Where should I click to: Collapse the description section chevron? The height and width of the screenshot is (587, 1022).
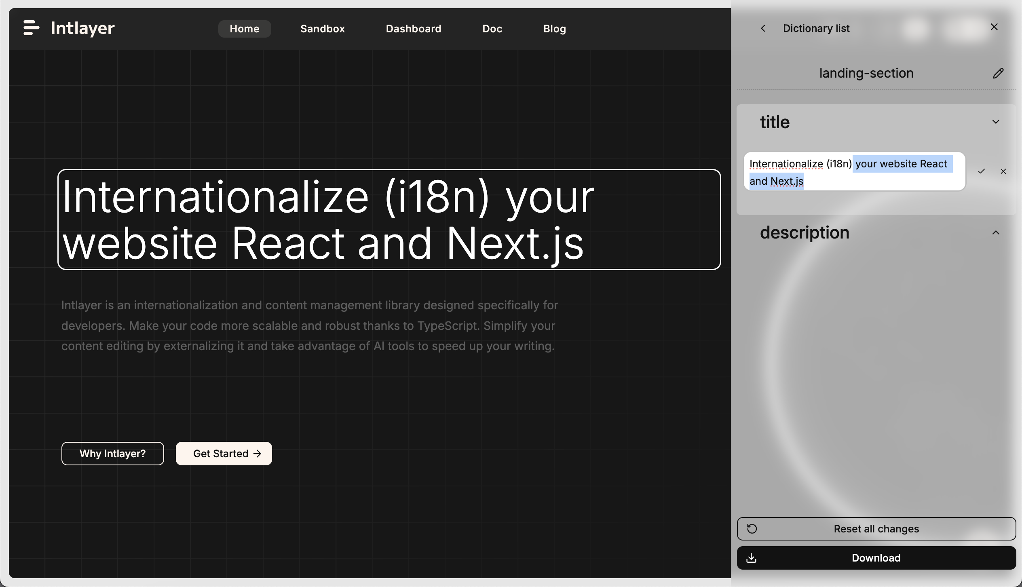995,232
